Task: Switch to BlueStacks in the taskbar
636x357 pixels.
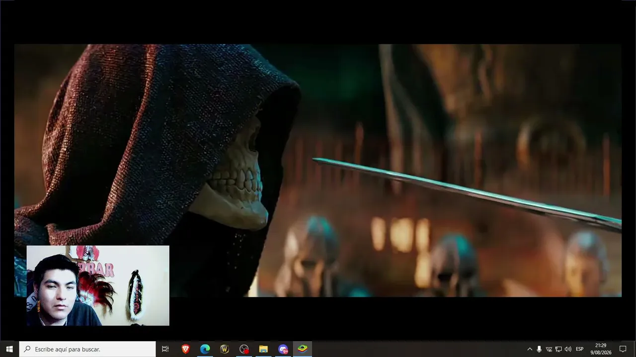Action: (302, 349)
